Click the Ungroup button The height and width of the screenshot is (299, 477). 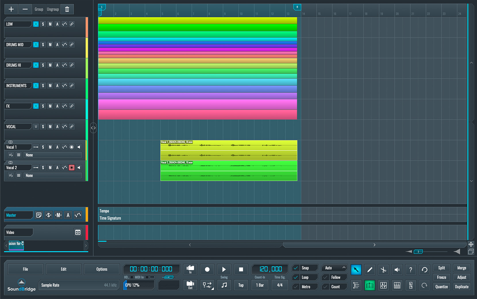53,9
